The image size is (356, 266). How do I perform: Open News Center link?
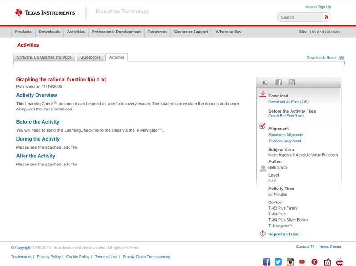tap(330, 247)
